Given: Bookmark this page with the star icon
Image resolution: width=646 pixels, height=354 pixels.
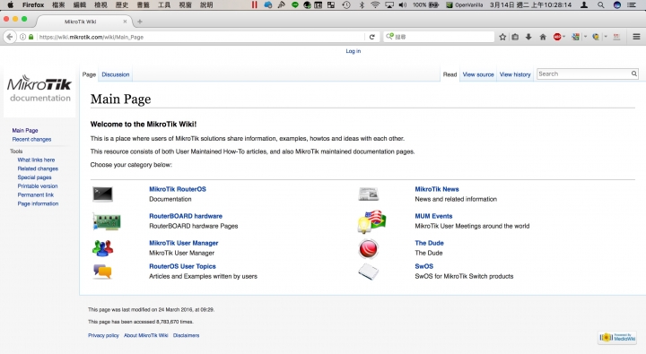Looking at the screenshot, I should coord(502,37).
